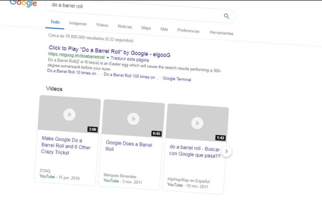Play the 0:45 Marques Brownlee video
The image size is (322, 205).
133,119
